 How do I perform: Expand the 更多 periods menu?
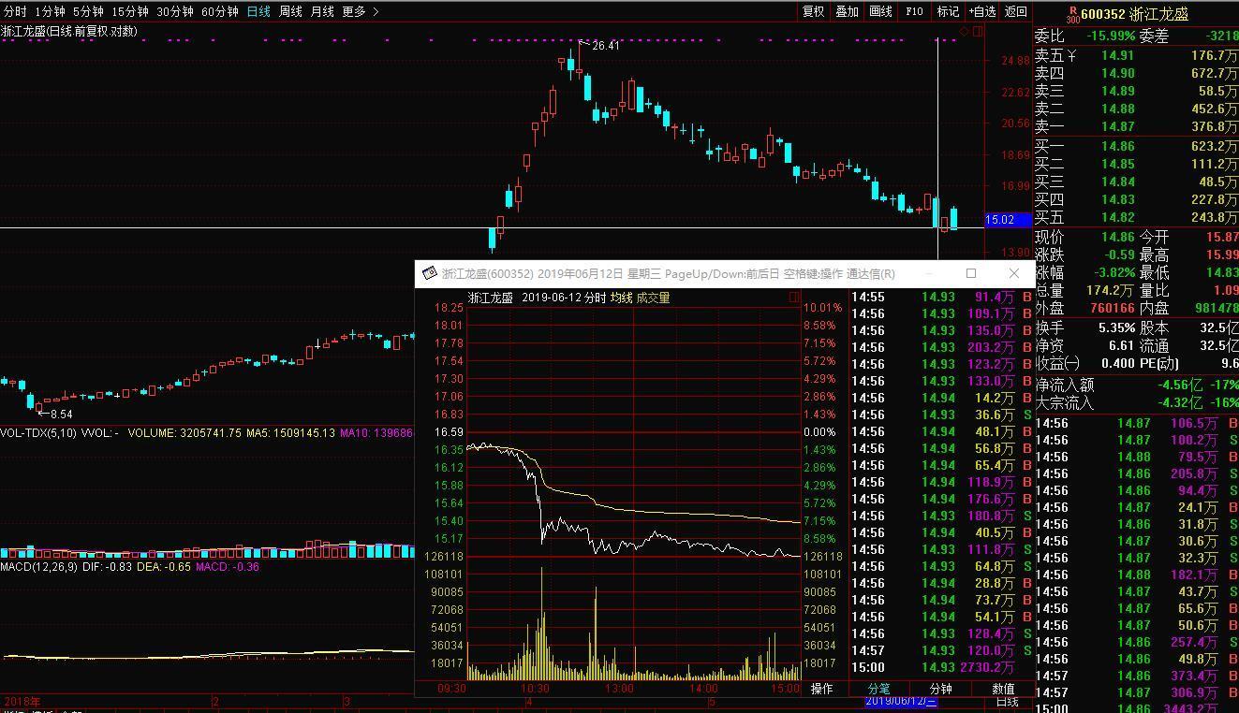[361, 11]
